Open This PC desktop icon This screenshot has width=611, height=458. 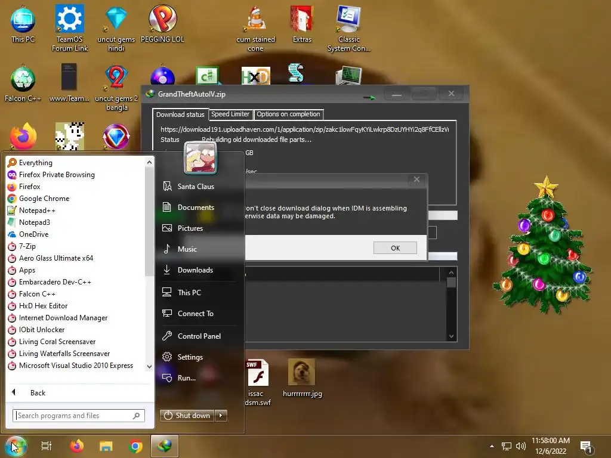click(x=23, y=24)
